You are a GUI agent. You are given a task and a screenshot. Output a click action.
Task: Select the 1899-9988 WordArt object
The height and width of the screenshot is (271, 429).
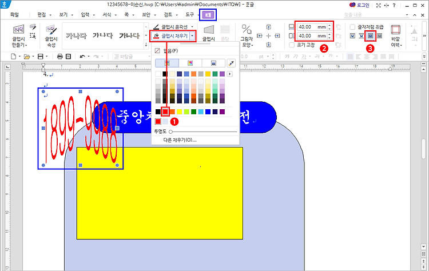(81, 129)
